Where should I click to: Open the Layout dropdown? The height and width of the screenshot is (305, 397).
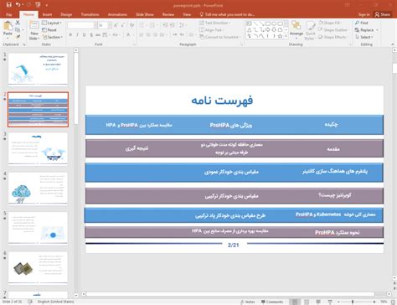[52, 23]
